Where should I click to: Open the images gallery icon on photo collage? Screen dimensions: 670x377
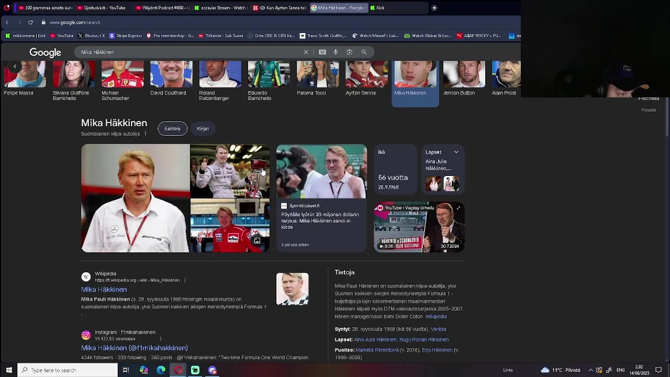[257, 241]
